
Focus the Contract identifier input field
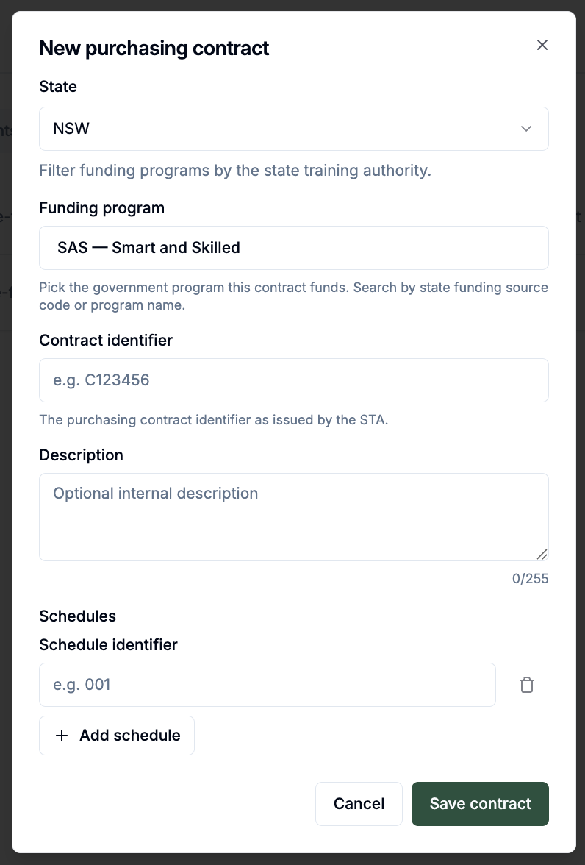click(x=294, y=380)
